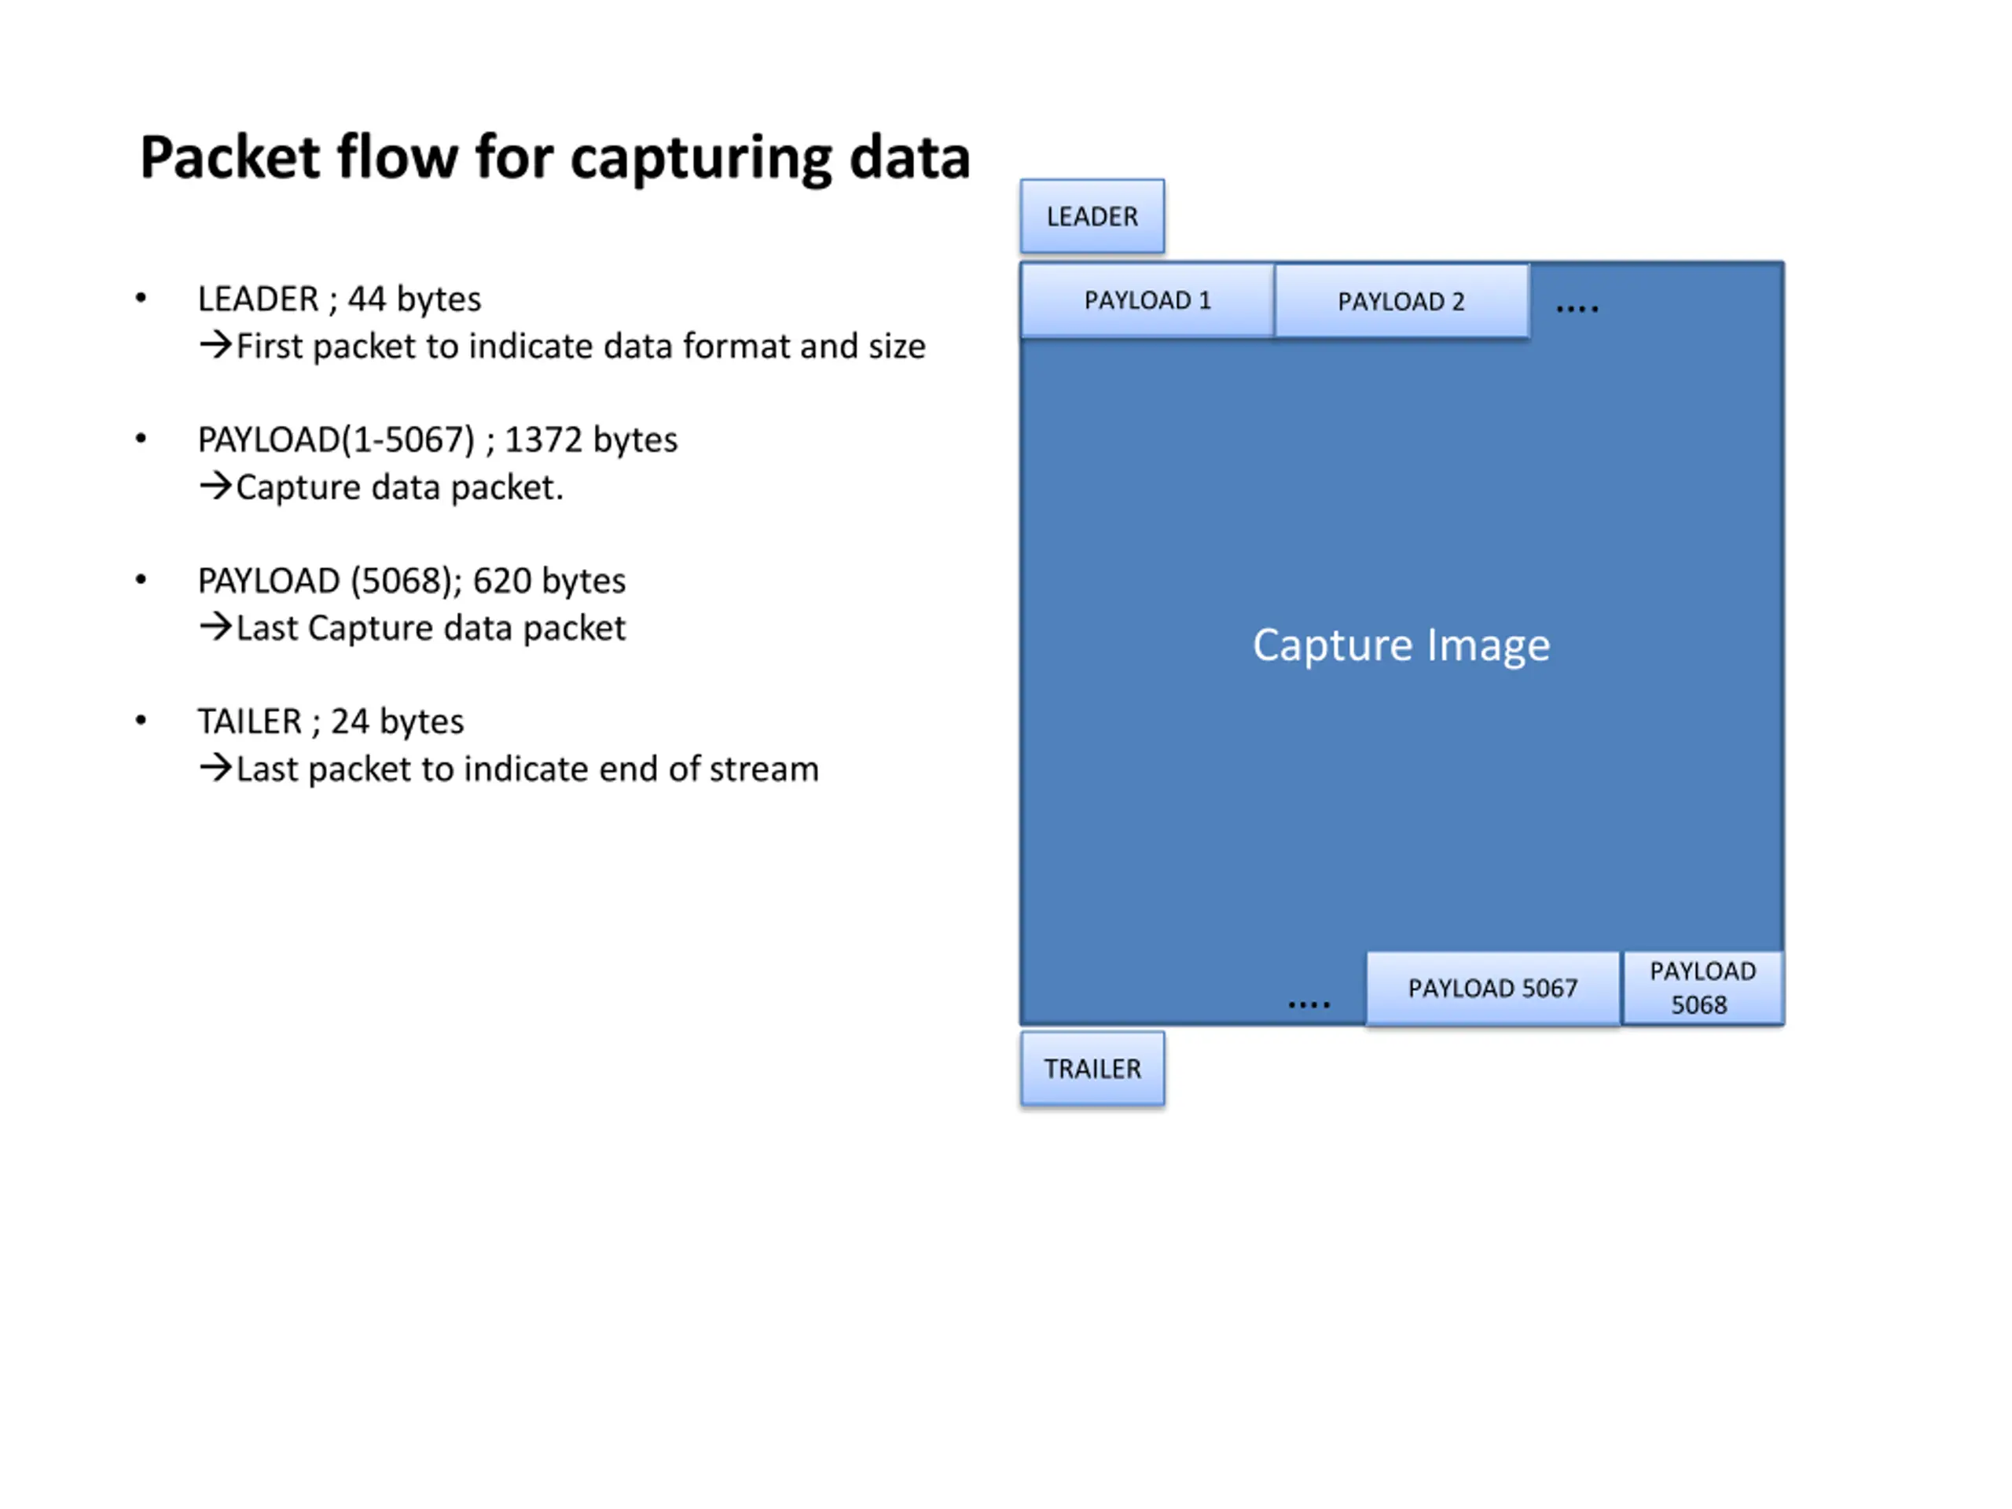Click the slide title Packet flow heading
Viewport: 2012px width, 1509px height.
[555, 157]
